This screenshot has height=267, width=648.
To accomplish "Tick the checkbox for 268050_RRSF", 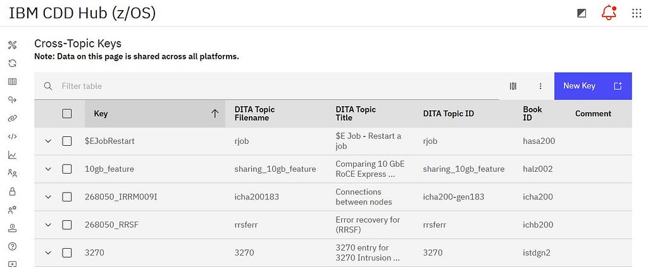I will (x=67, y=225).
